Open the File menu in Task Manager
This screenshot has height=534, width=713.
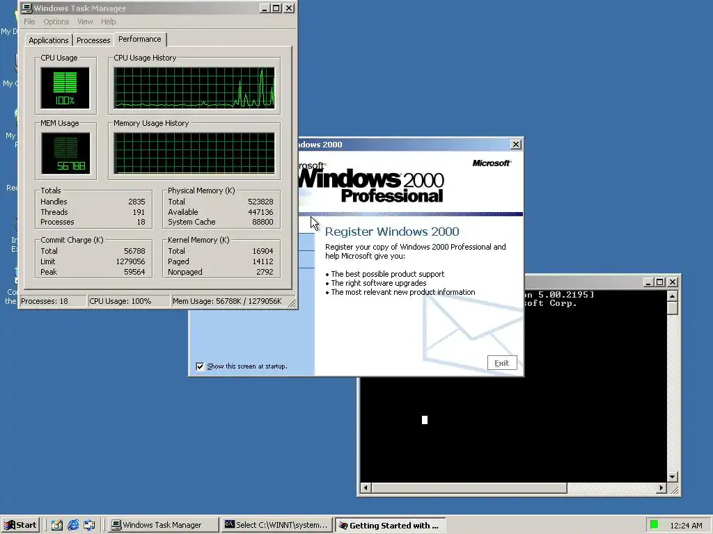tap(29, 22)
